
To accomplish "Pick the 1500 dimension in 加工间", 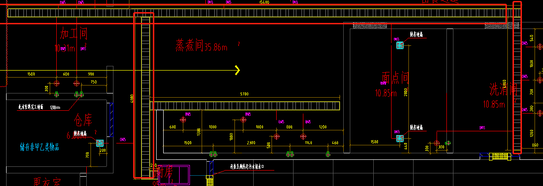I will (31, 74).
